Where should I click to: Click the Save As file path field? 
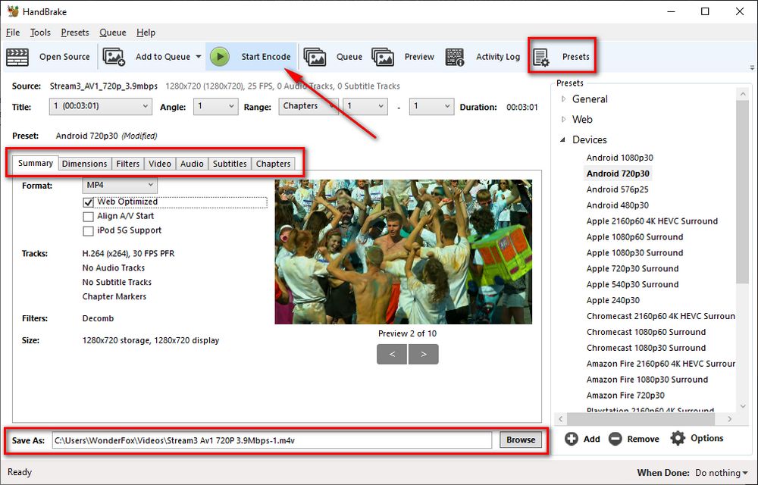point(273,440)
